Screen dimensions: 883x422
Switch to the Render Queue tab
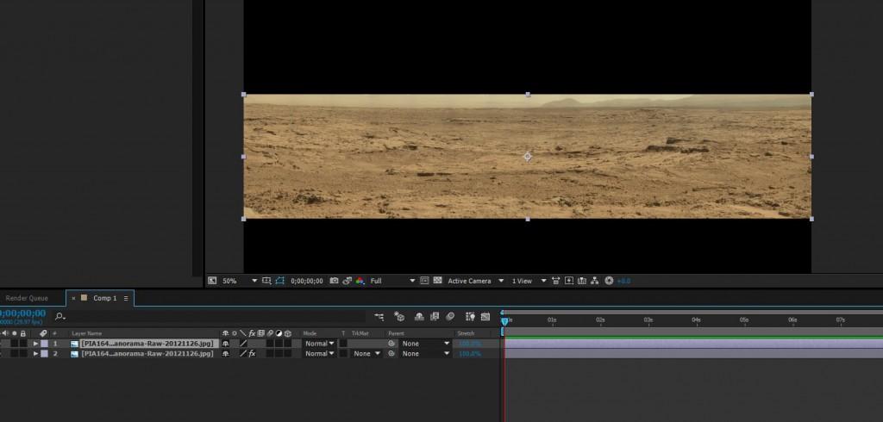click(x=27, y=298)
